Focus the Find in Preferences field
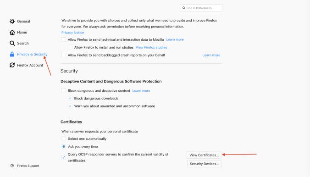 (201, 8)
